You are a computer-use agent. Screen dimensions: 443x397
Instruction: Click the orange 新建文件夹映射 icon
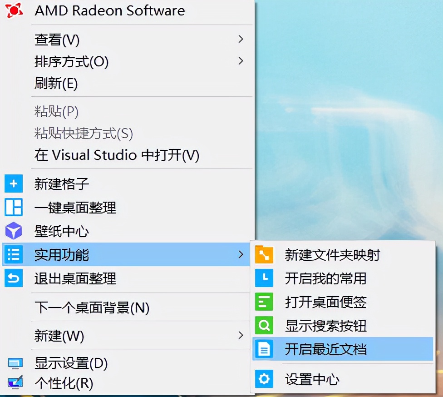click(264, 255)
